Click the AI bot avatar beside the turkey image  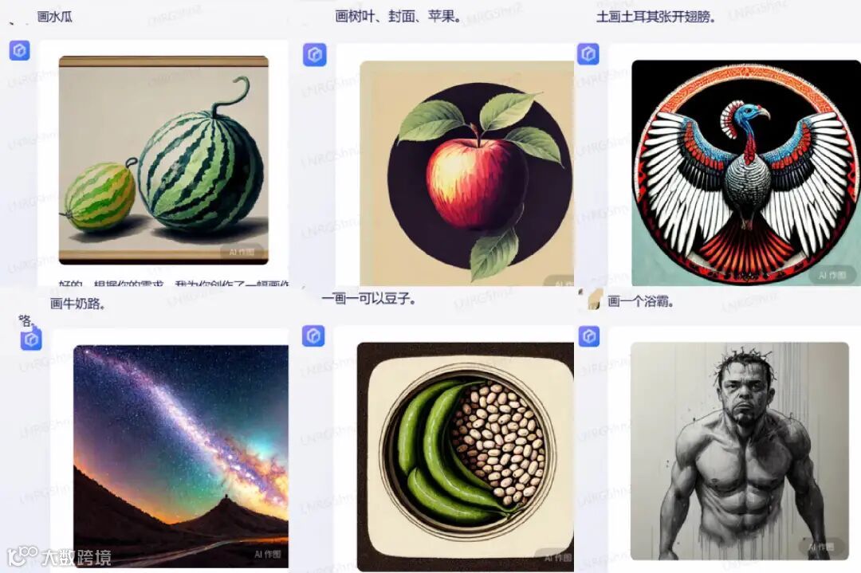(x=588, y=53)
